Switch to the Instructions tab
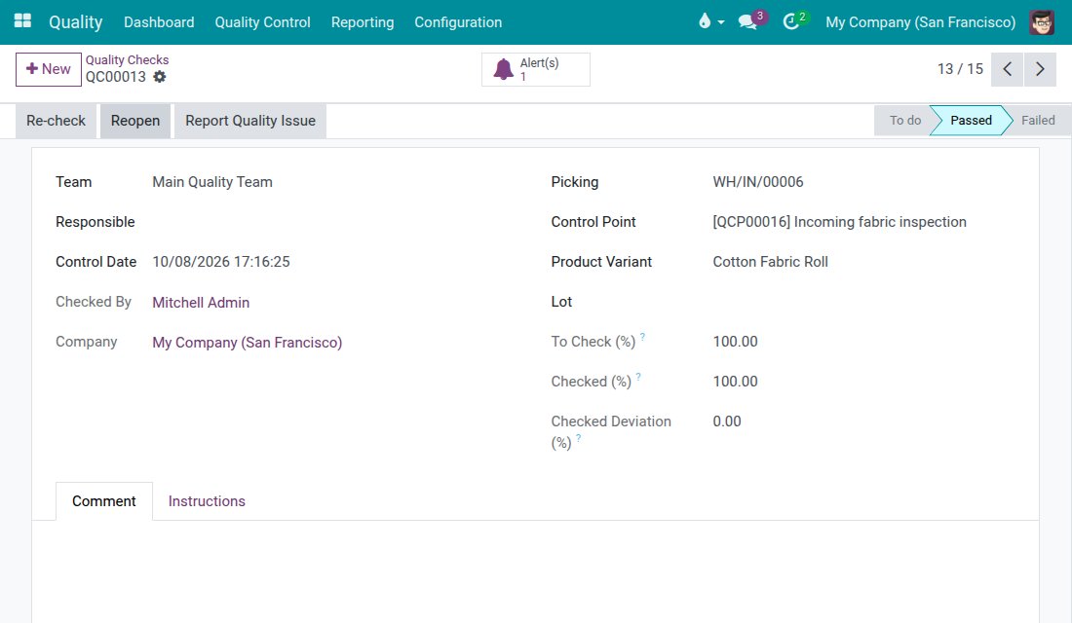 pyautogui.click(x=207, y=500)
